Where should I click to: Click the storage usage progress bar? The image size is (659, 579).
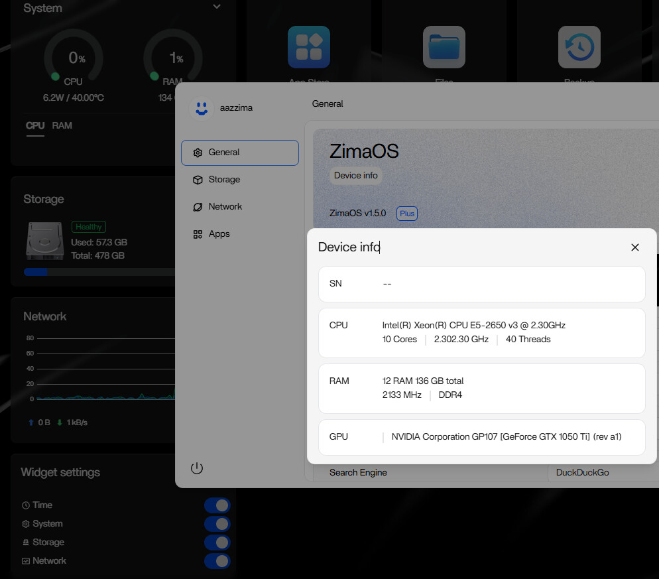tap(99, 272)
